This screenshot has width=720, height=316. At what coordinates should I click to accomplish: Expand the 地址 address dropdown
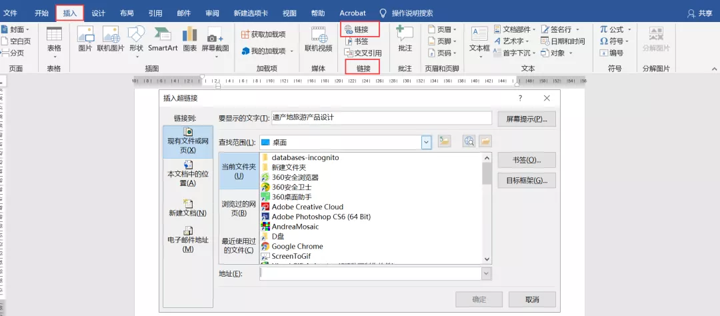click(x=486, y=274)
